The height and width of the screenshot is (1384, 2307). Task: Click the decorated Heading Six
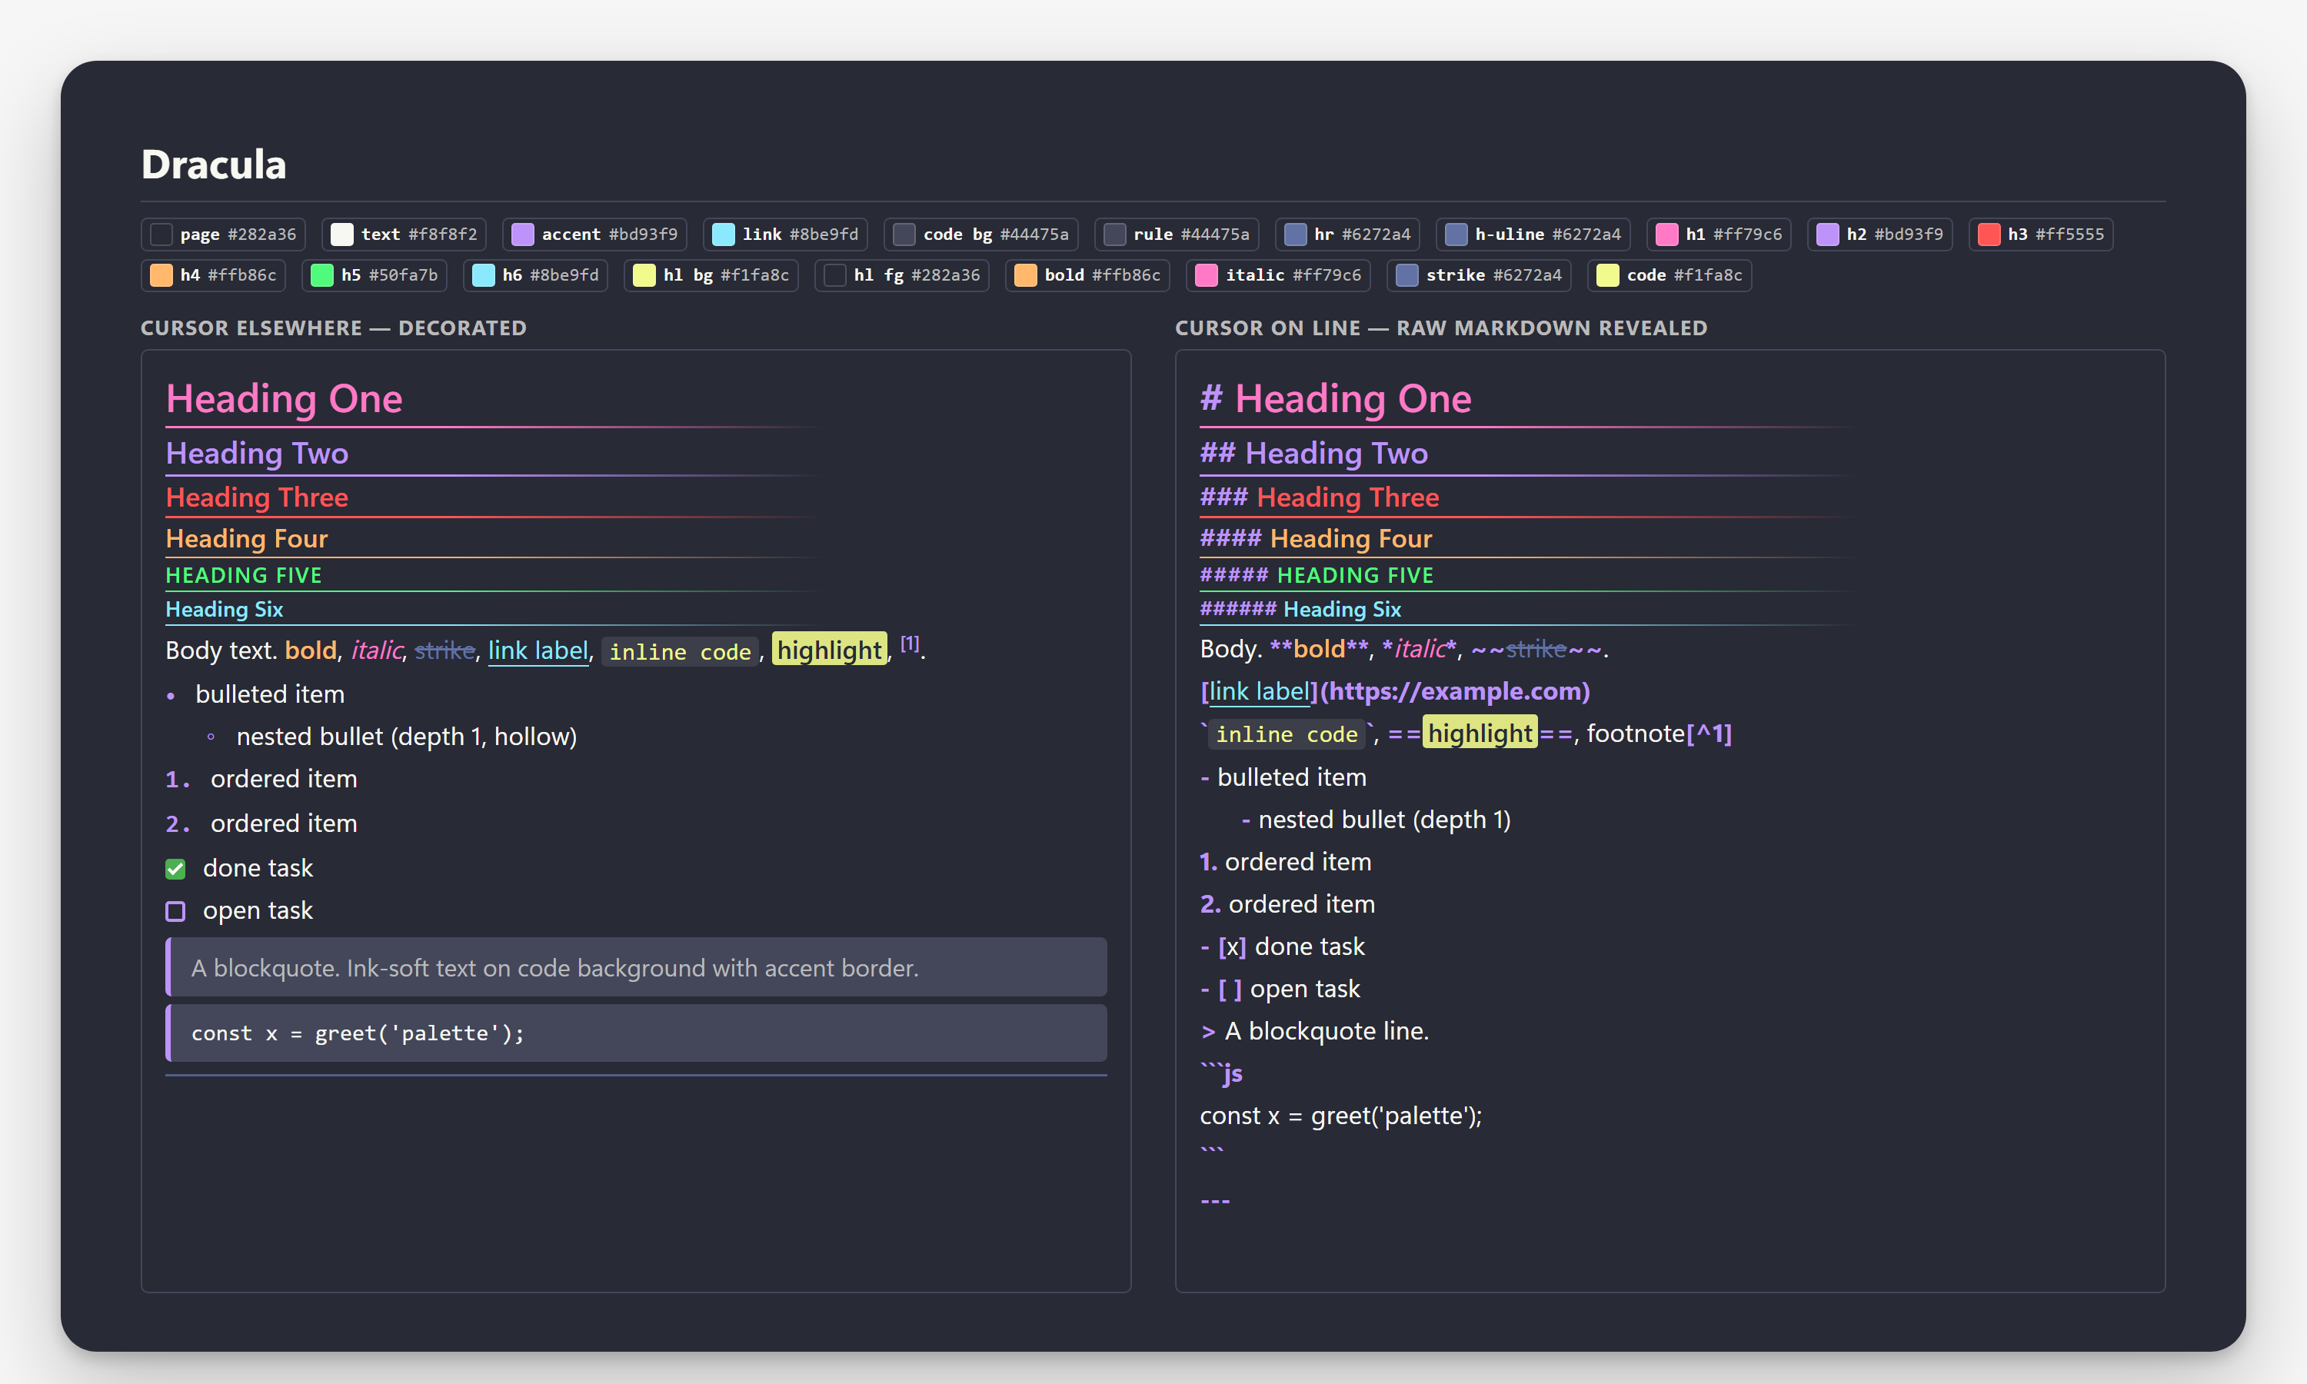[224, 609]
